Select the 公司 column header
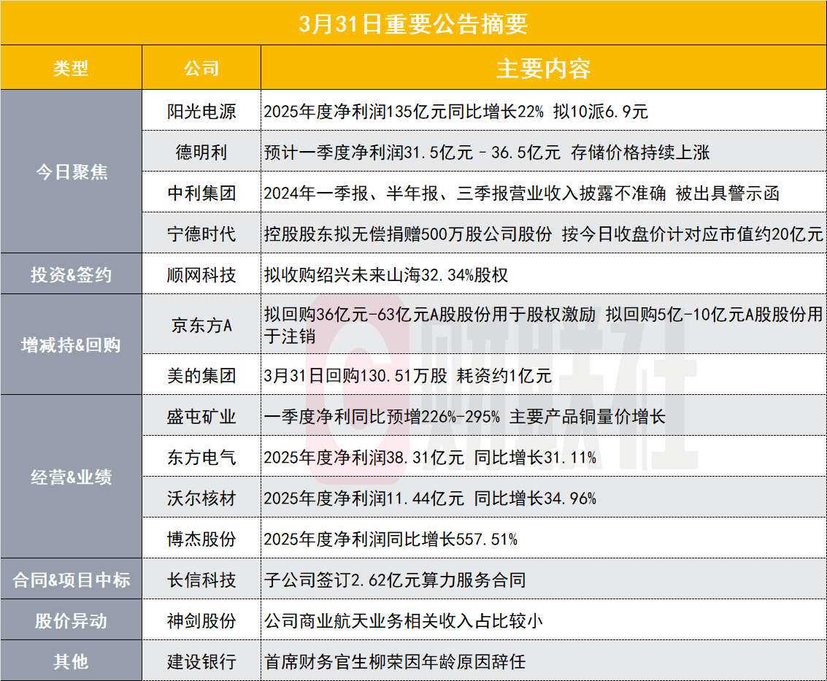827x681 pixels. coord(201,69)
